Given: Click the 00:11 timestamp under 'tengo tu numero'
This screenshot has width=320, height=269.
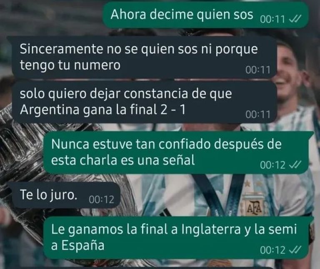Looking at the screenshot, I should click(258, 70).
